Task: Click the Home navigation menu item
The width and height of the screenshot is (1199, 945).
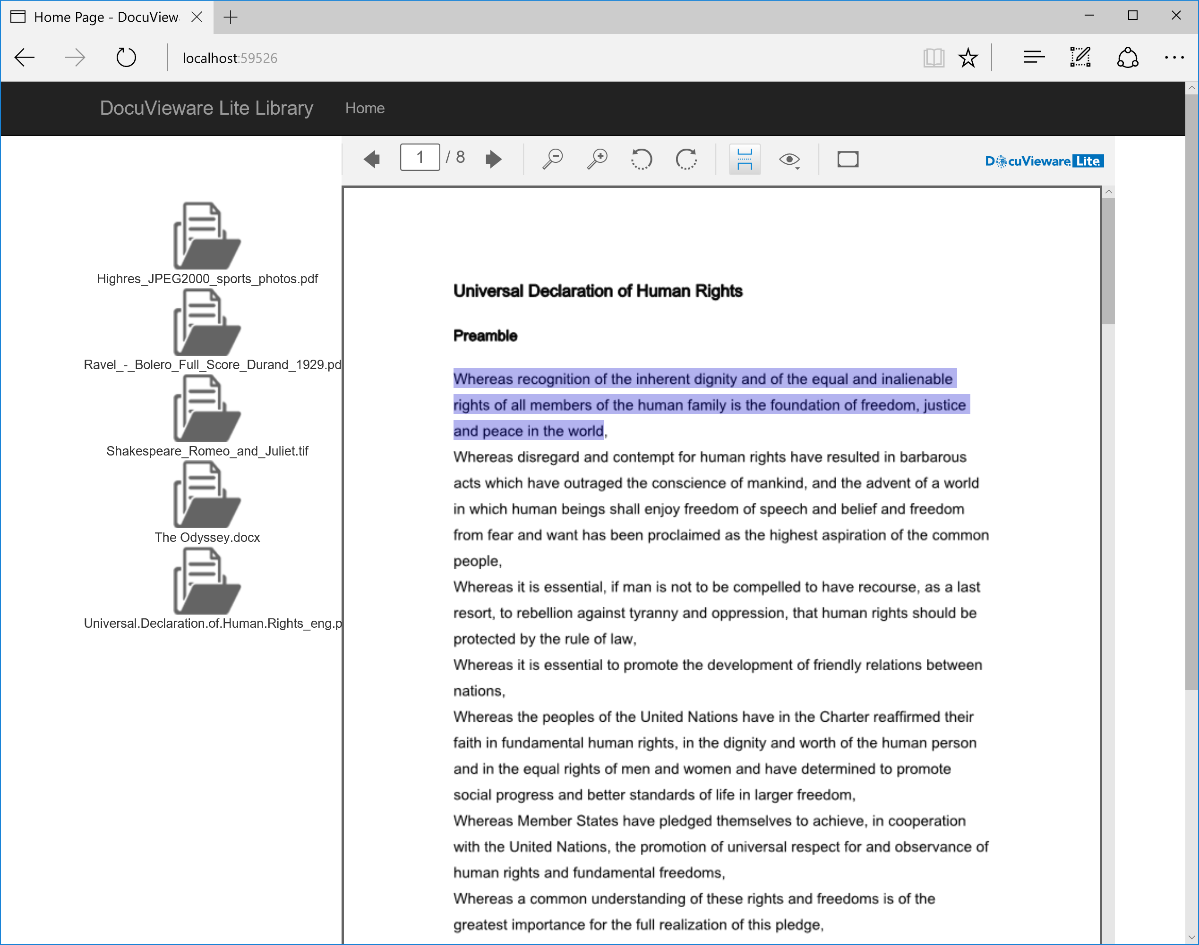Action: tap(364, 109)
